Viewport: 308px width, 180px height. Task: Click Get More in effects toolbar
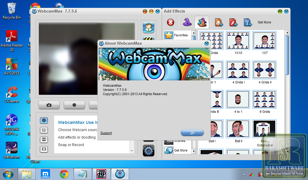[264, 22]
